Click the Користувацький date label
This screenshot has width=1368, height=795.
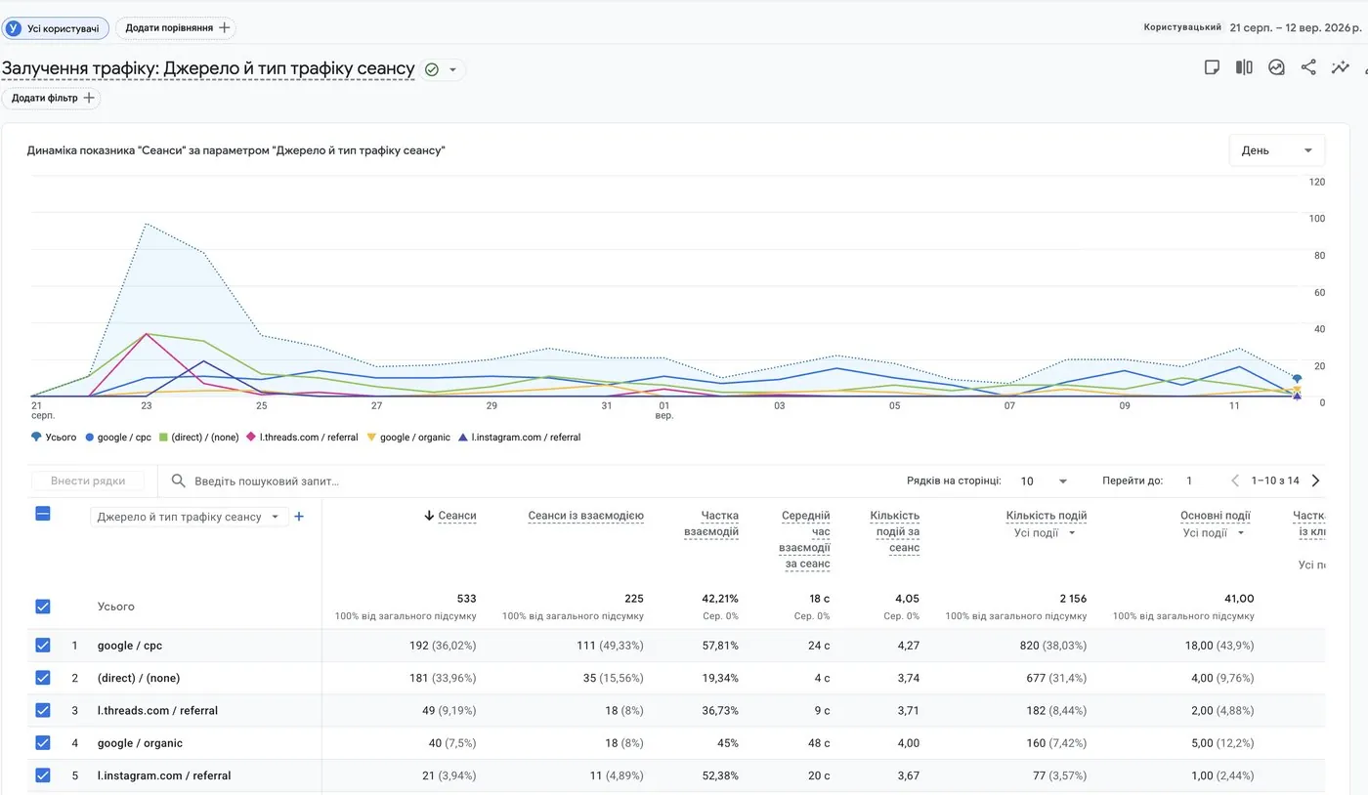1182,27
